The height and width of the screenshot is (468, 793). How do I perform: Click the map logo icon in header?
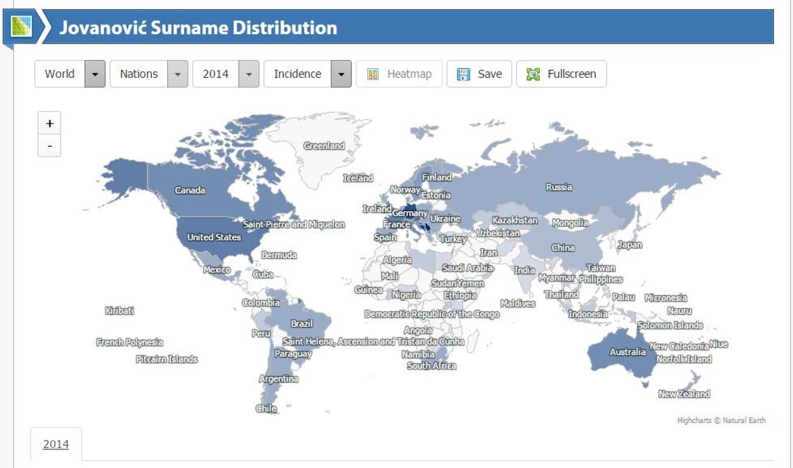coord(21,26)
